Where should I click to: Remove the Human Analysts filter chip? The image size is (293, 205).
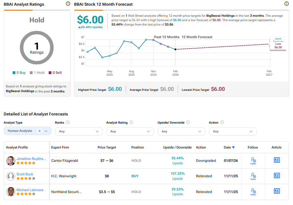click(40, 131)
